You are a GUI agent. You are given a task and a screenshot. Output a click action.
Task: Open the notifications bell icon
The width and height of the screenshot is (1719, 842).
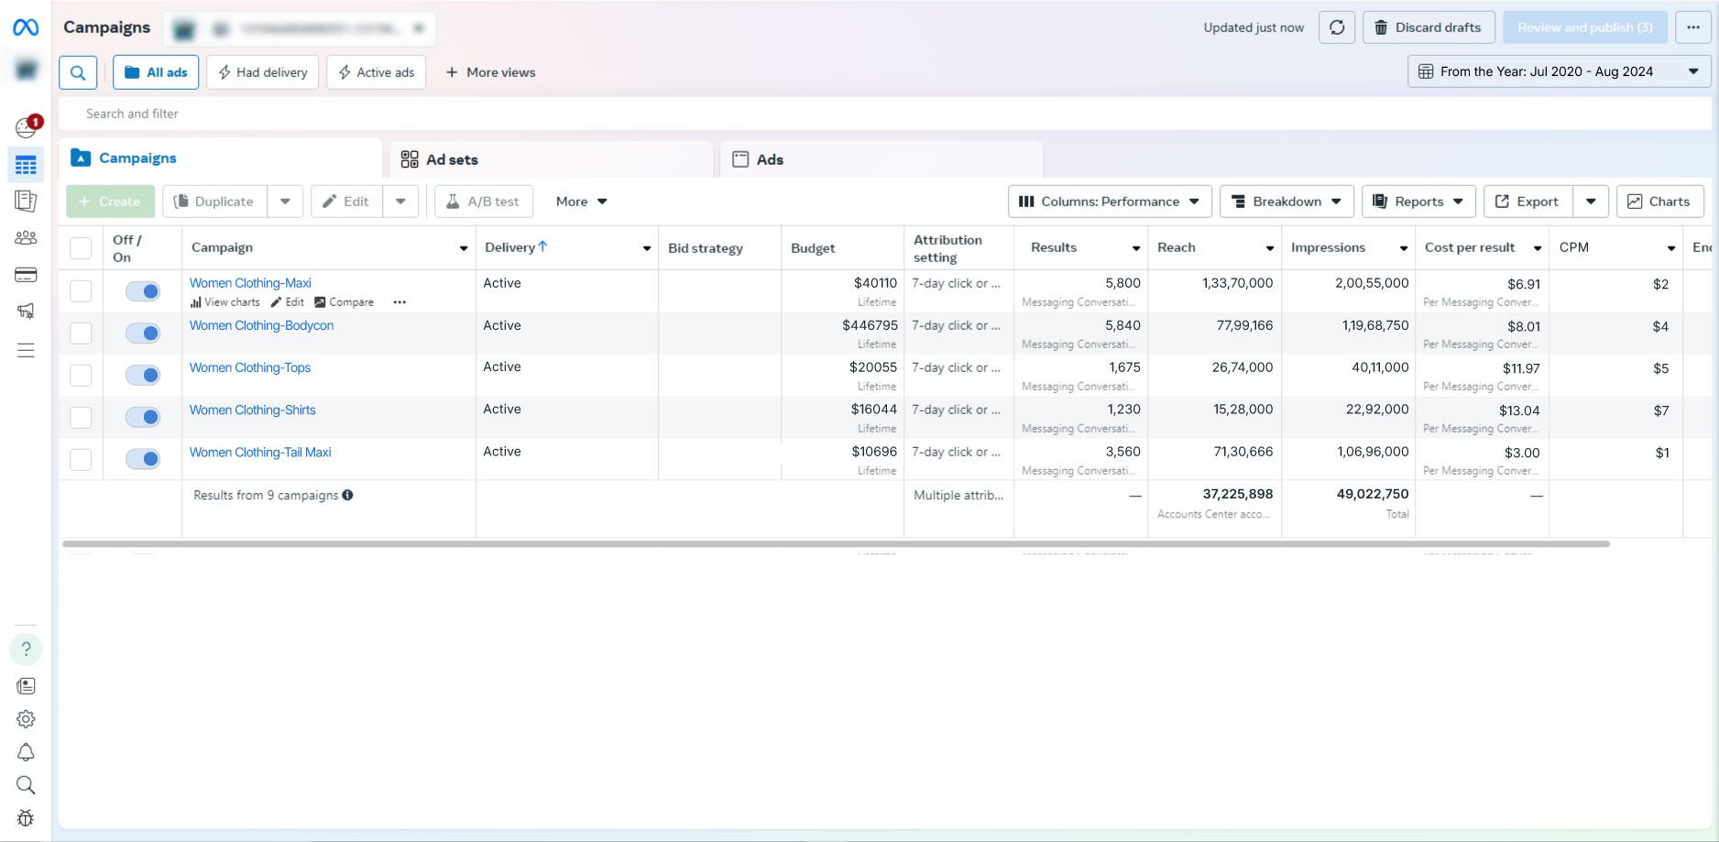click(26, 752)
